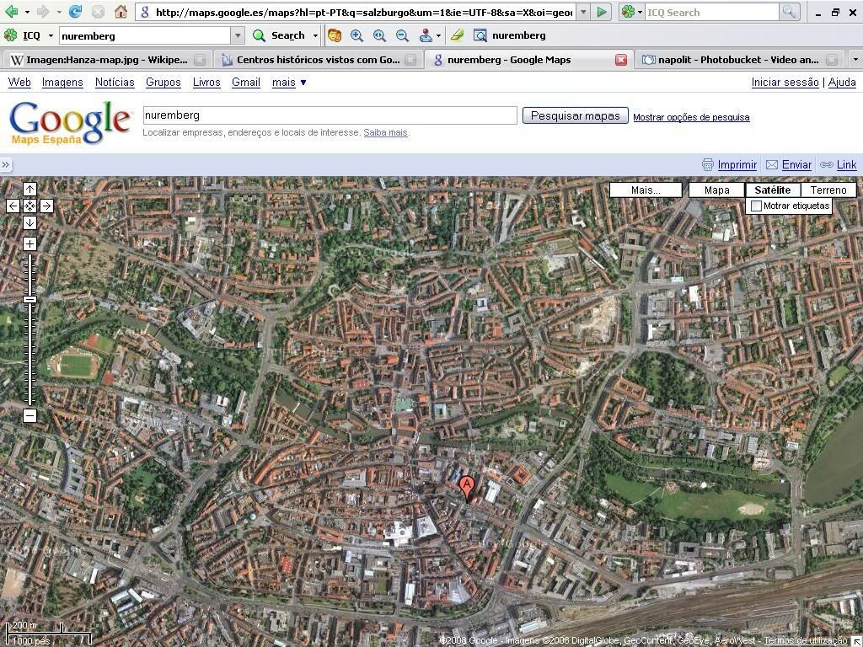The height and width of the screenshot is (647, 863).
Task: Switch to Terreno view
Action: [828, 190]
